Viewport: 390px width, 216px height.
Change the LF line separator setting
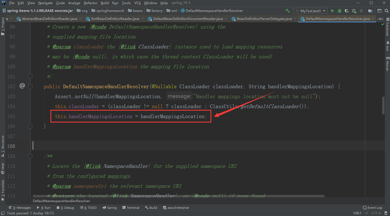366,213
